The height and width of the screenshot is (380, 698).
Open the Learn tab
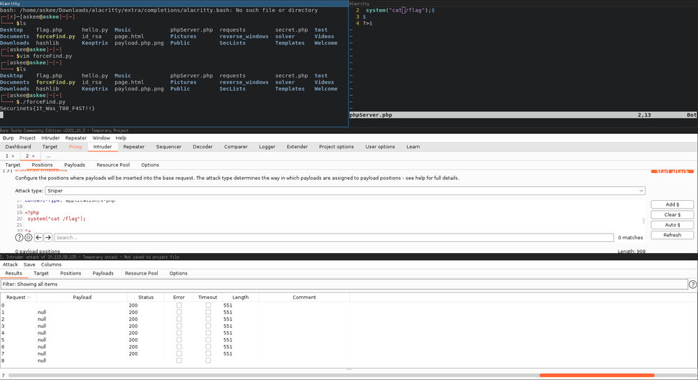413,146
